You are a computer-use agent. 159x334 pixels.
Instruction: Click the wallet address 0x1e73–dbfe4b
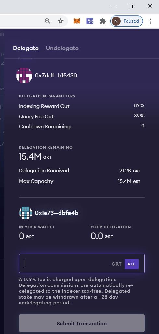coord(57,213)
